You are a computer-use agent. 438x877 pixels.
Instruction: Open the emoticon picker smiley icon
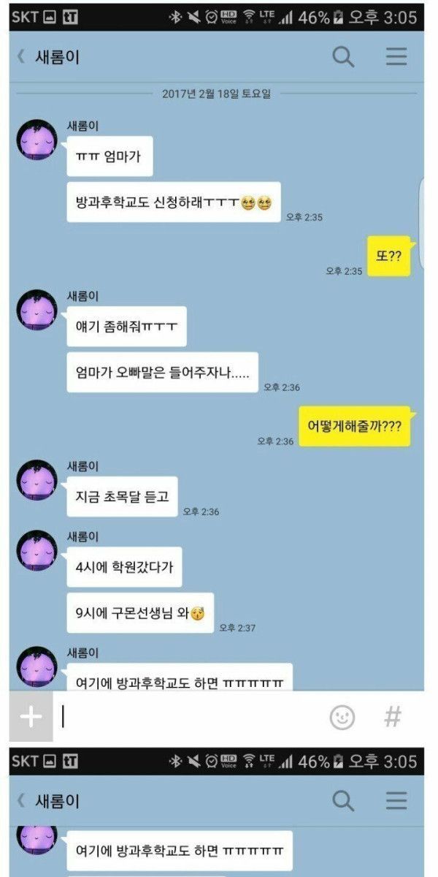[x=342, y=717]
